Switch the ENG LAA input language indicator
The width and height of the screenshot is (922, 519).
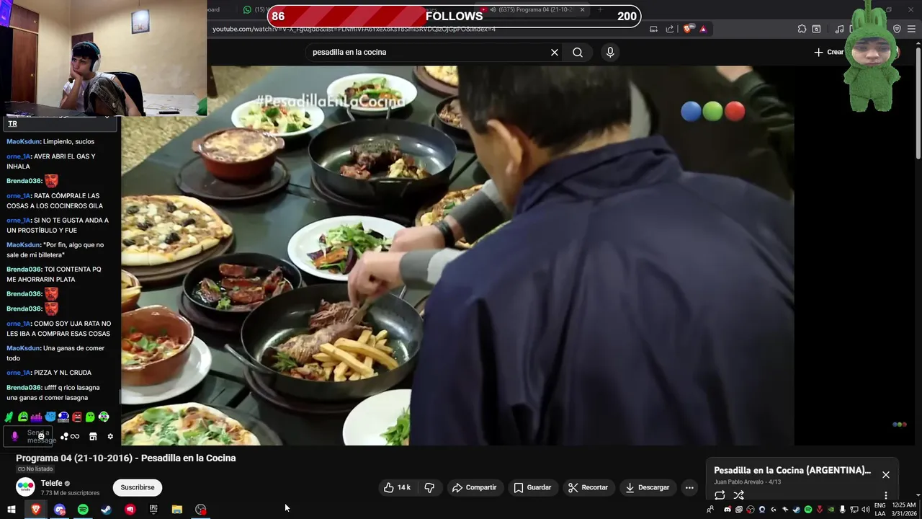pyautogui.click(x=880, y=510)
